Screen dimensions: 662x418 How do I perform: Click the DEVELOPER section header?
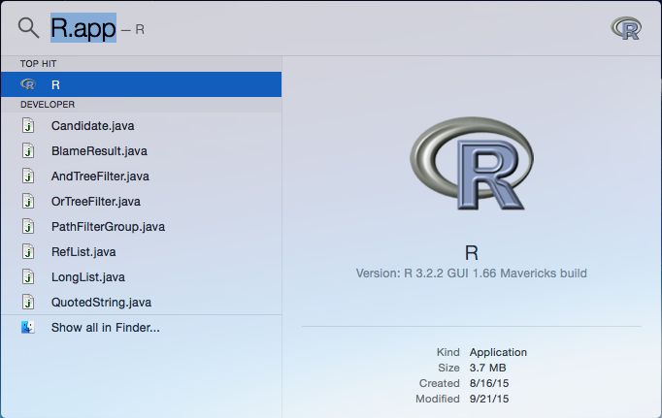[x=48, y=104]
